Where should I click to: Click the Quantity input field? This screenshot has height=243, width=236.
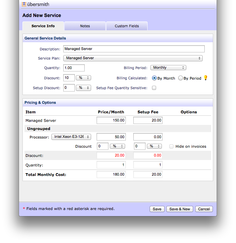(74, 68)
